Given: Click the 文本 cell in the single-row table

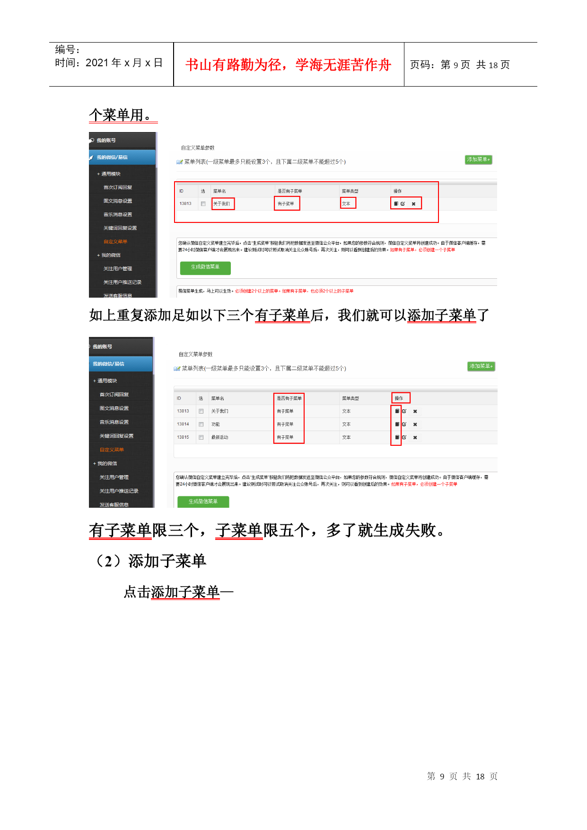Looking at the screenshot, I should tap(346, 204).
